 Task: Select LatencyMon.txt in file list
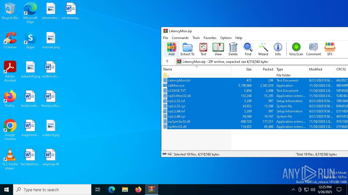click(x=255, y=80)
